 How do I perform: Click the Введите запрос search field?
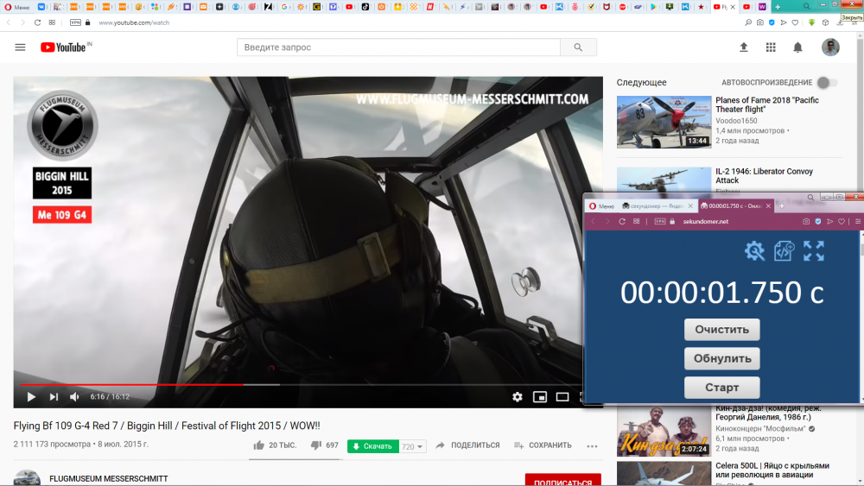click(398, 47)
